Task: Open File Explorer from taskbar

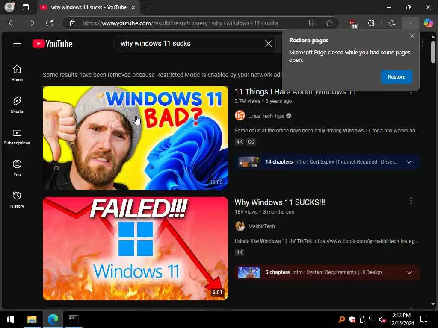Action: pos(32,319)
